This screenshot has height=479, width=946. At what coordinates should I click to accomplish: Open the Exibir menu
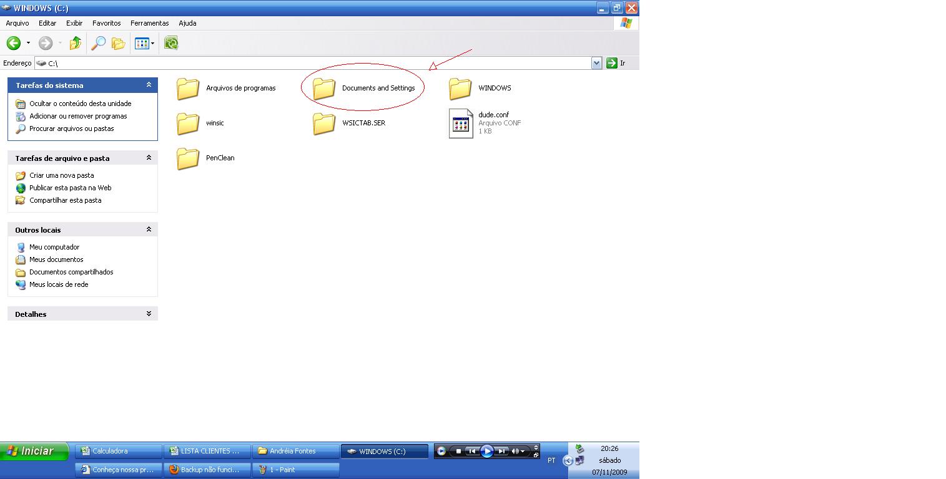click(74, 23)
